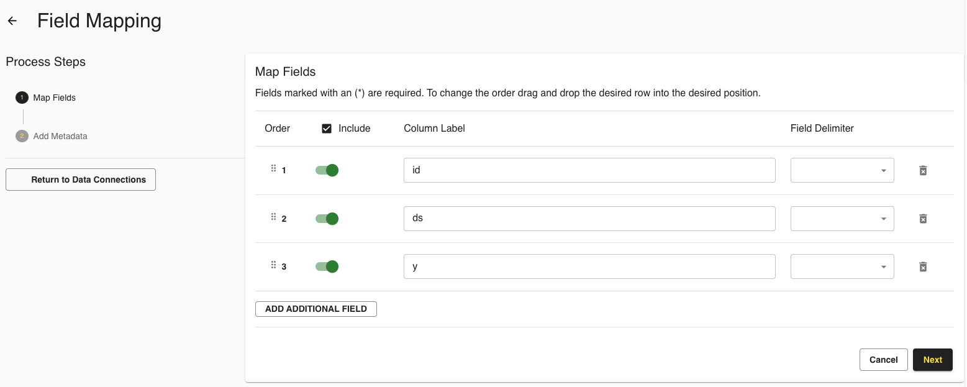Grab the drag handle for row 3
The height and width of the screenshot is (387, 967).
point(273,265)
